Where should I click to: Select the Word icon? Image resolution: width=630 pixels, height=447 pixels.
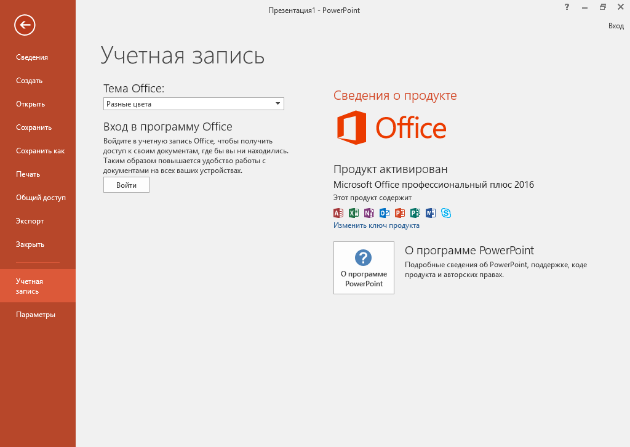(430, 213)
